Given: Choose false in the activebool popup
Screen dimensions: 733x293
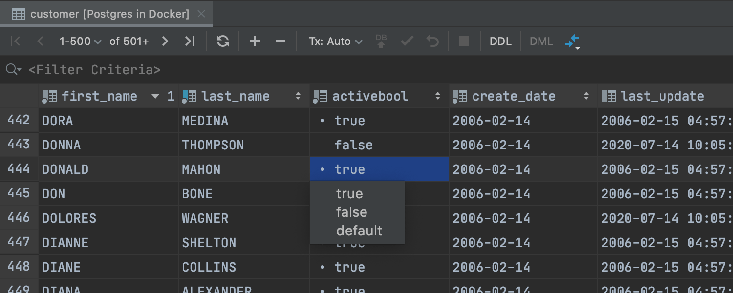Looking at the screenshot, I should pos(351,212).
